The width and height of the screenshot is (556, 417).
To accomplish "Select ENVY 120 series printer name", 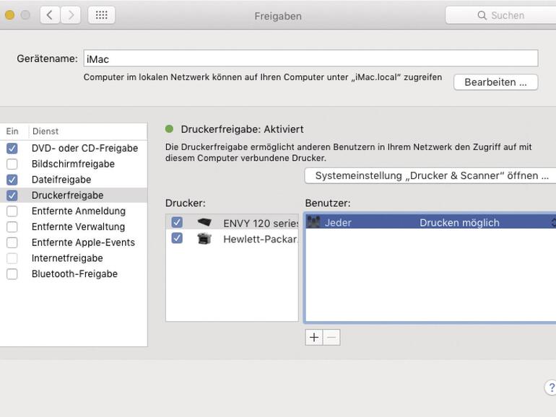I will tap(261, 223).
